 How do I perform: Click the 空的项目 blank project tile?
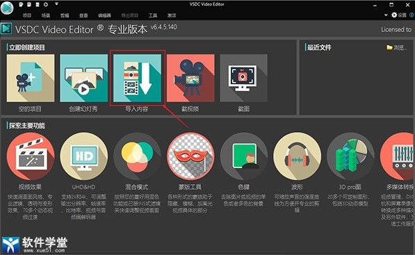(31, 78)
